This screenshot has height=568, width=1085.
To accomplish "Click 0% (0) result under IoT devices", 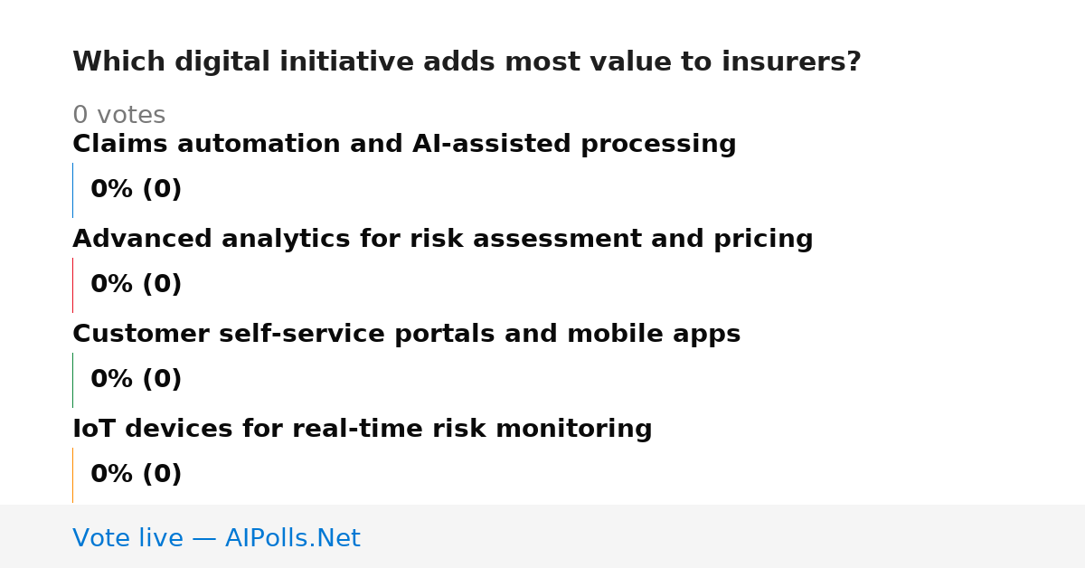I will point(136,475).
